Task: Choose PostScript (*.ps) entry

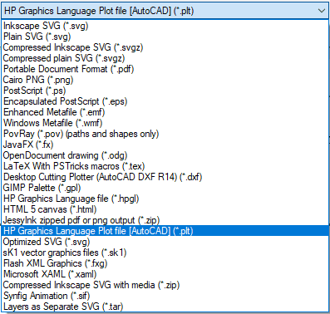Action: [x=165, y=91]
